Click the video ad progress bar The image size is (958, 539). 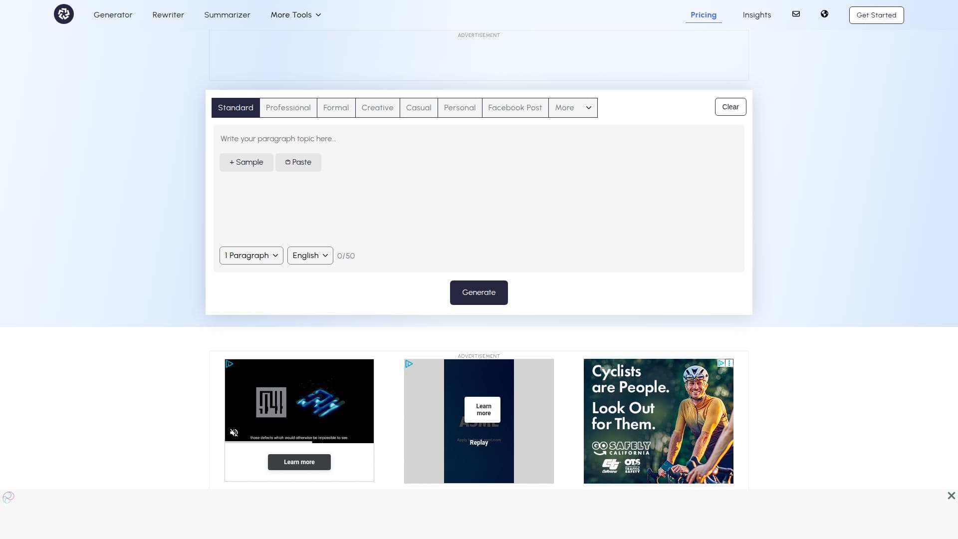(x=299, y=442)
